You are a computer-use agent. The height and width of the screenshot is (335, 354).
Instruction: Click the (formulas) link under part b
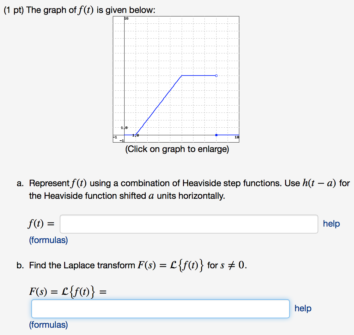coord(48,325)
